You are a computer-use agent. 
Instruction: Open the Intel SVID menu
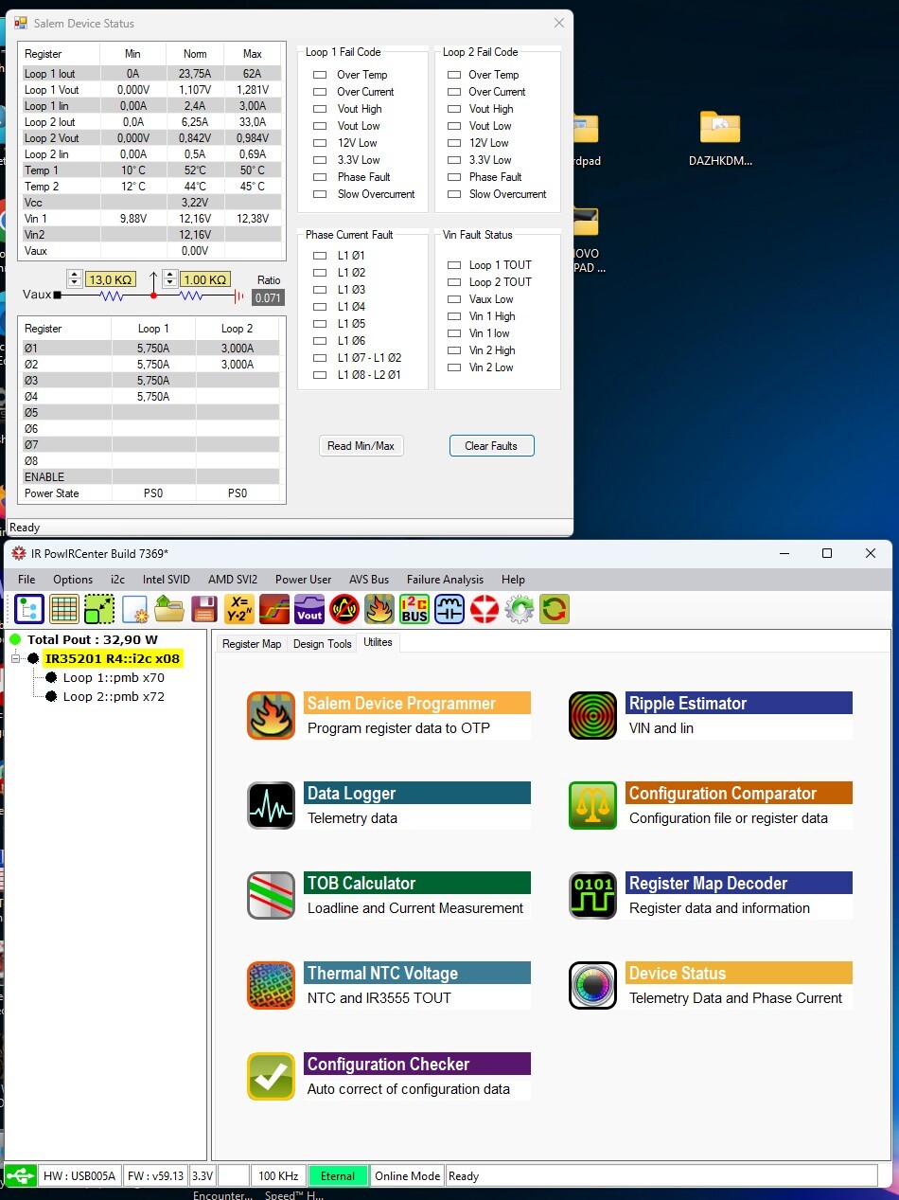166,580
